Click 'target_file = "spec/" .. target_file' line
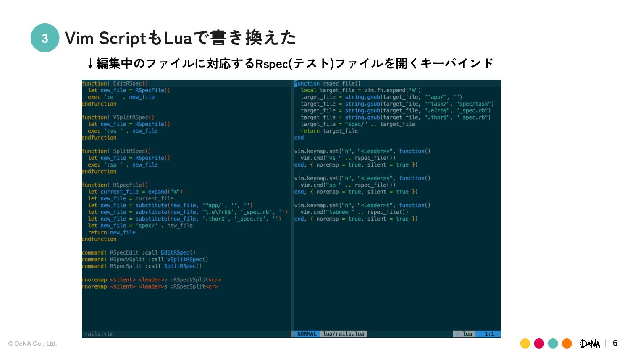 (x=358, y=124)
